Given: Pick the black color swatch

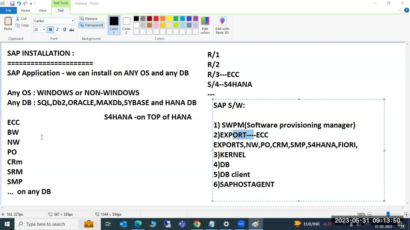Looking at the screenshot, I should point(136,19).
